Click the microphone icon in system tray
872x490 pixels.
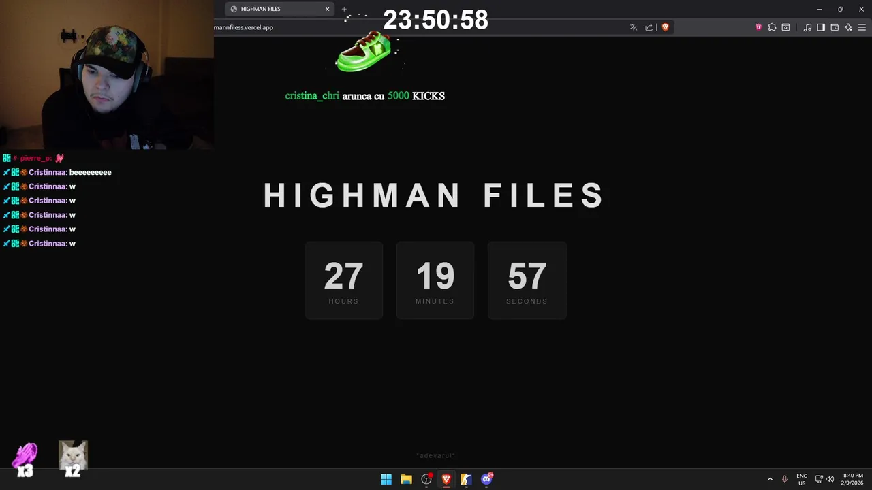click(785, 479)
